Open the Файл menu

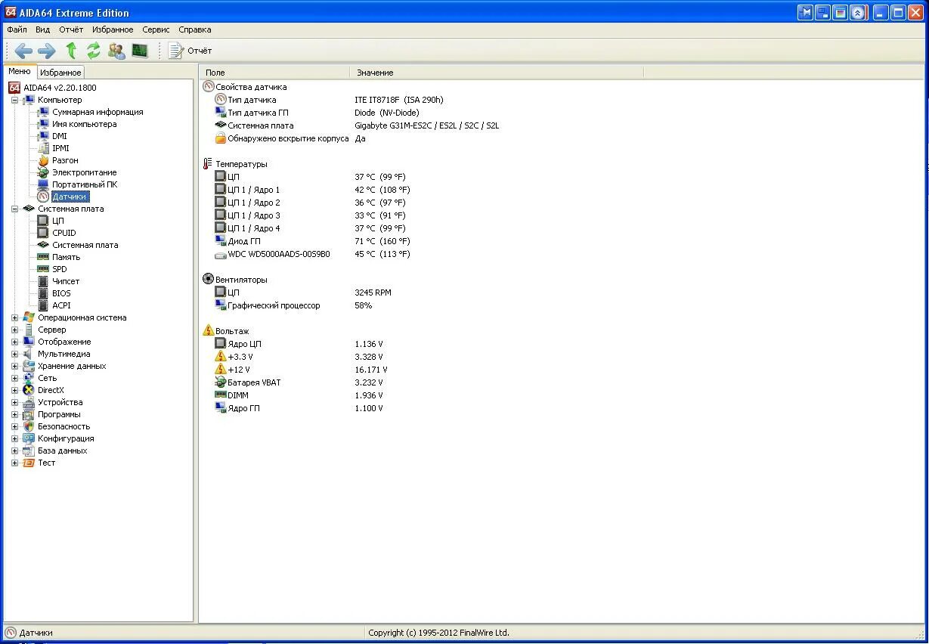tap(17, 29)
